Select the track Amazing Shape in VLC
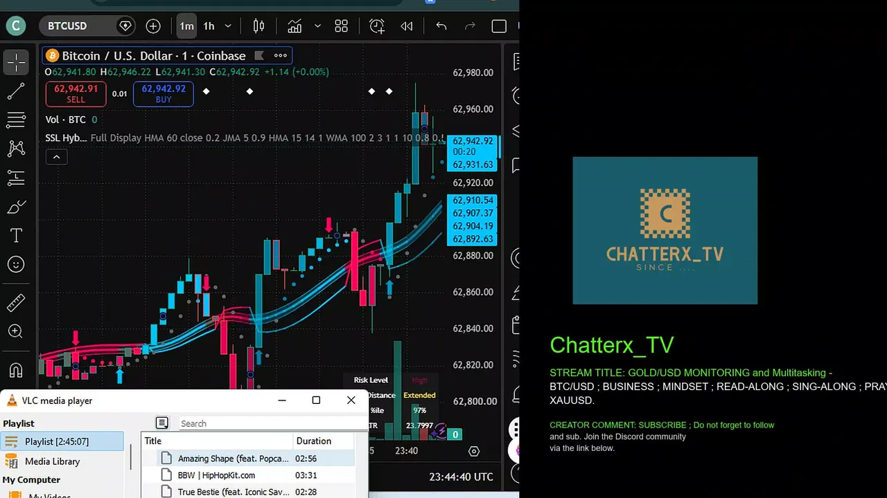887x498 pixels. (x=248, y=459)
